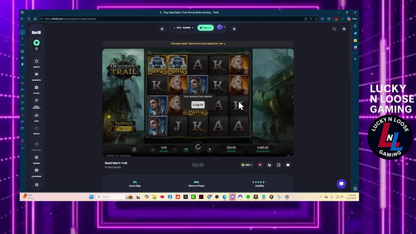Enter fullscreen game mode
The image size is (416, 234).
[279, 165]
